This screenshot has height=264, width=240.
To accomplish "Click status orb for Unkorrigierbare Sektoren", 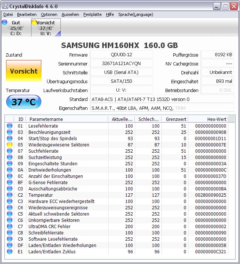I will point(10,220).
